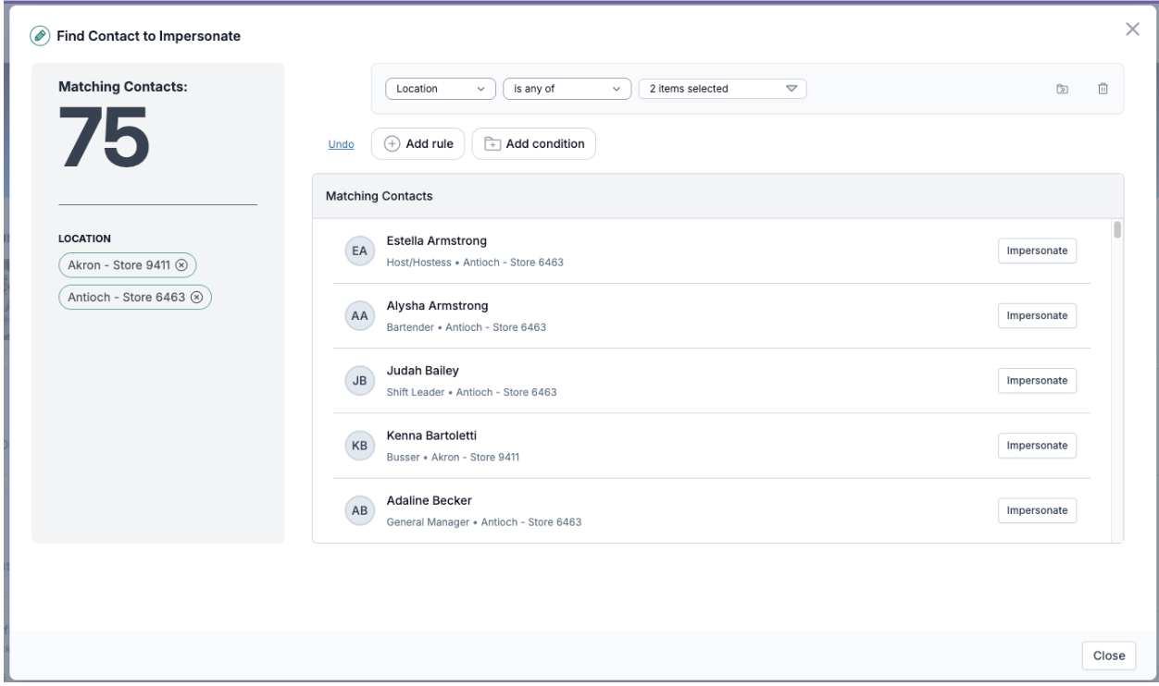This screenshot has width=1159, height=686.
Task: Remove the Akron - Store 9411 location chip
Action: (x=181, y=265)
